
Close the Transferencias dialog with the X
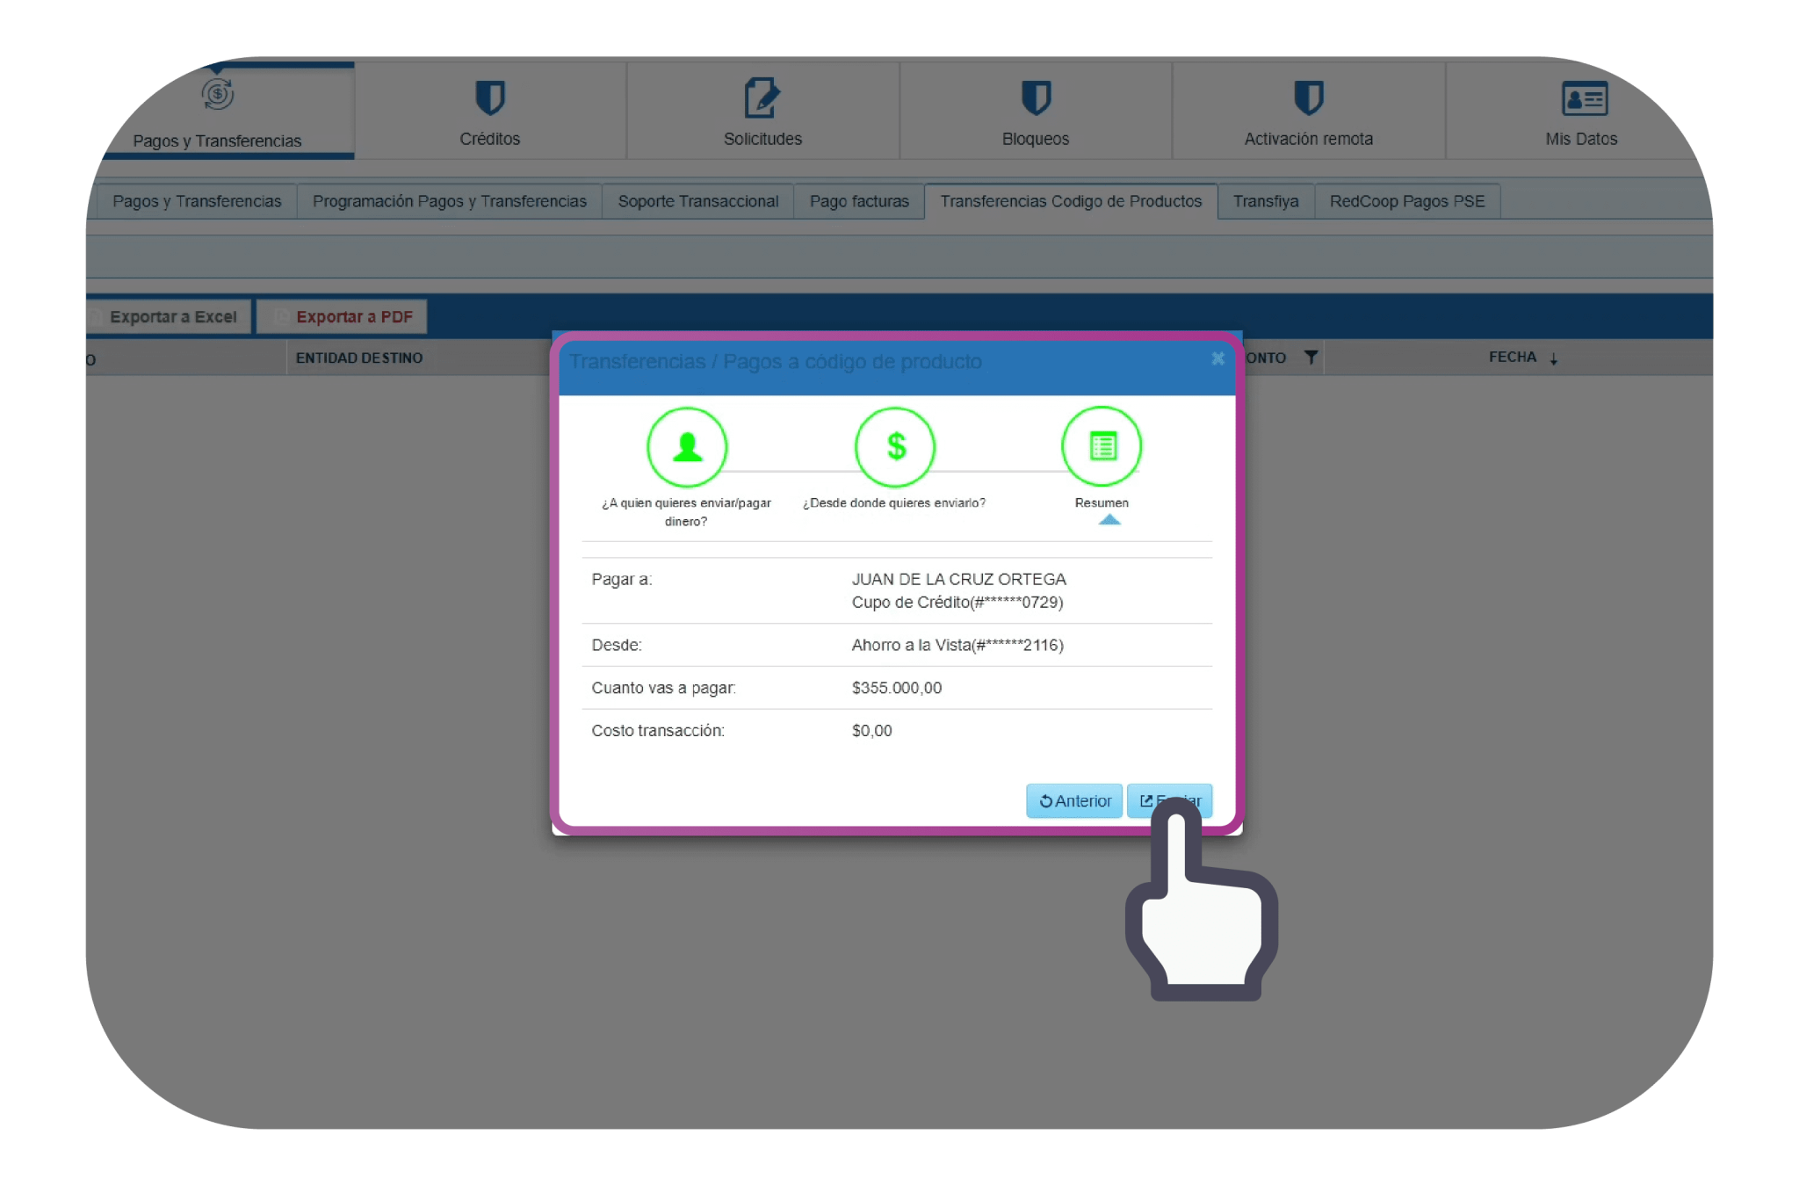1217,358
